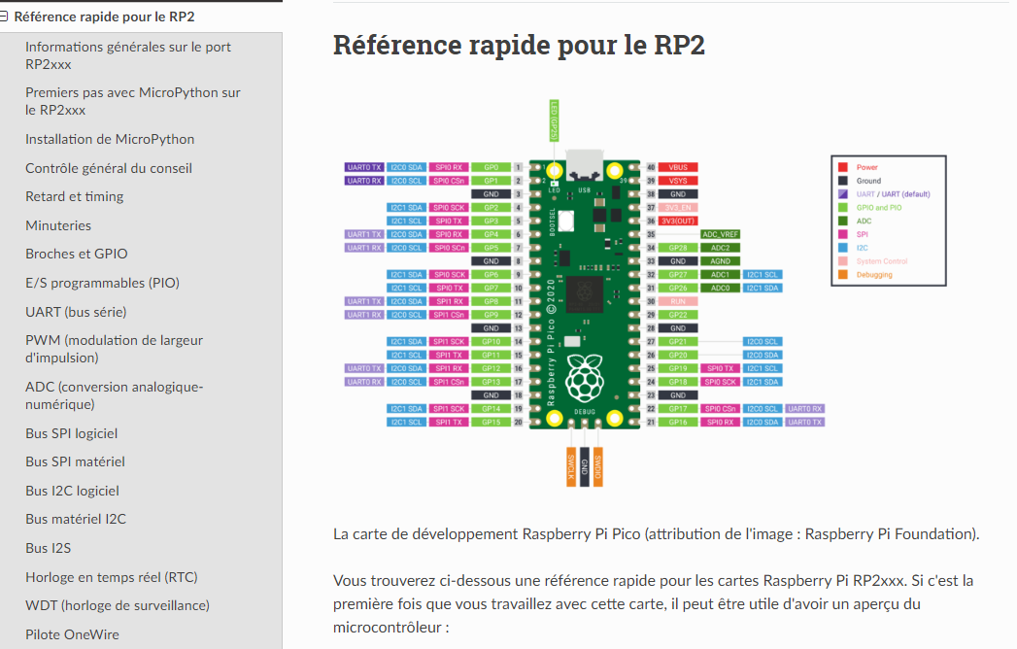Click the SWDIO debug pin label

[x=598, y=467]
